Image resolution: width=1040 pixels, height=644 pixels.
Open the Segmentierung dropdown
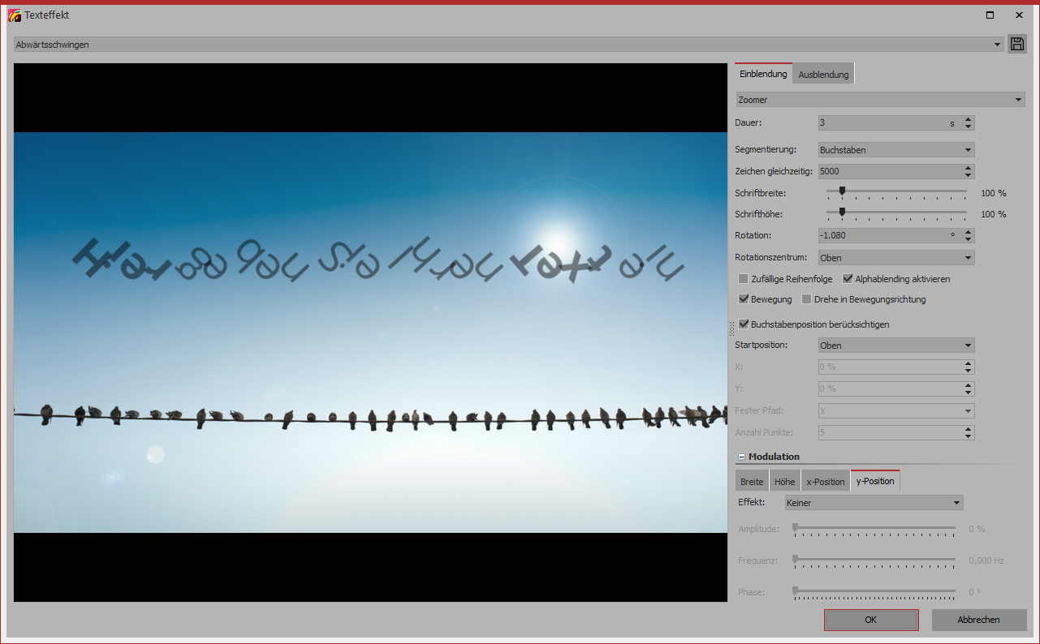click(x=966, y=149)
